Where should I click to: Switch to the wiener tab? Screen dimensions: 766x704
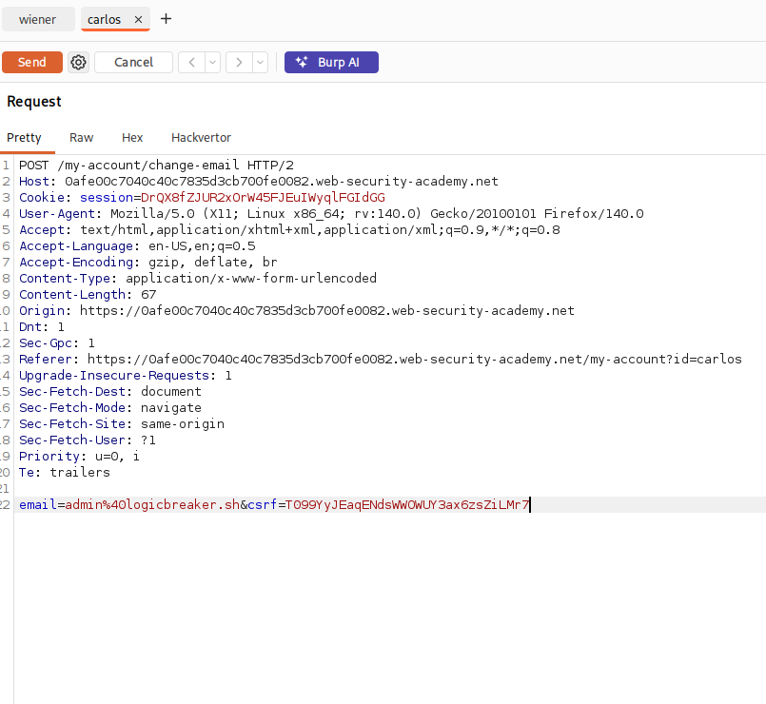pos(38,20)
